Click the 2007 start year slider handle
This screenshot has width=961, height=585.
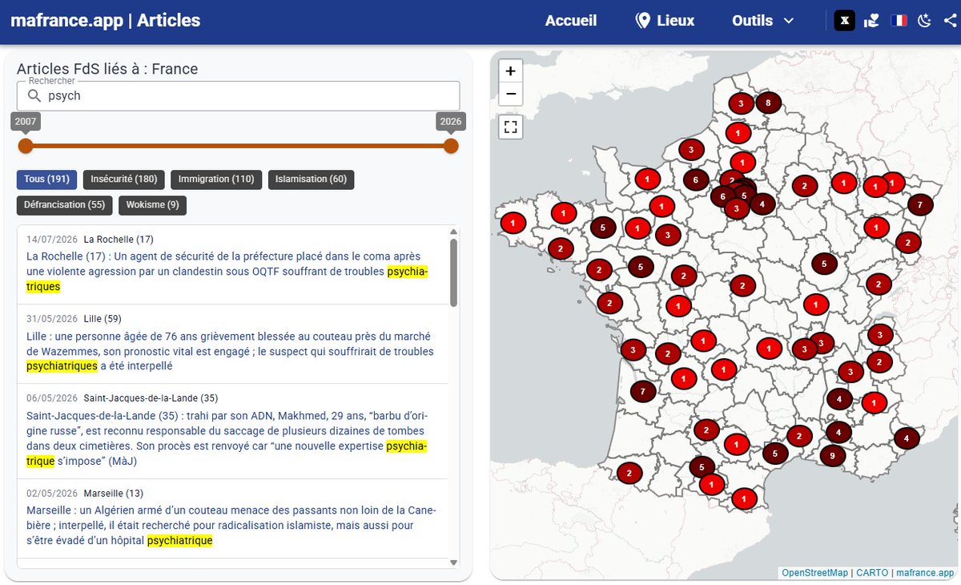(26, 146)
